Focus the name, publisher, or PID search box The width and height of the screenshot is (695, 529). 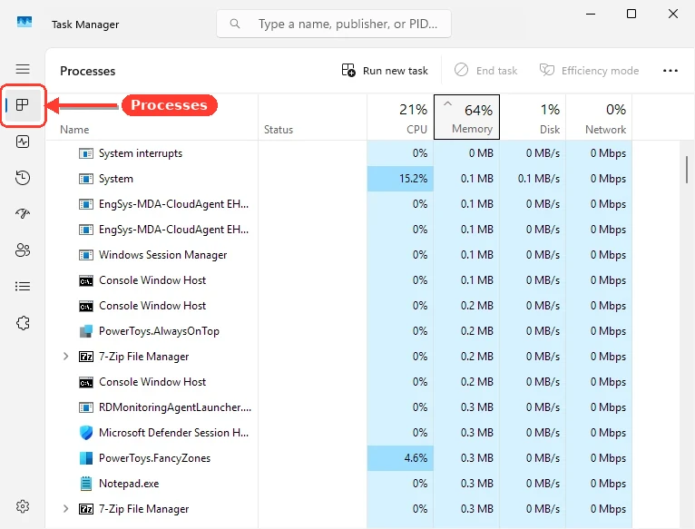click(x=334, y=24)
